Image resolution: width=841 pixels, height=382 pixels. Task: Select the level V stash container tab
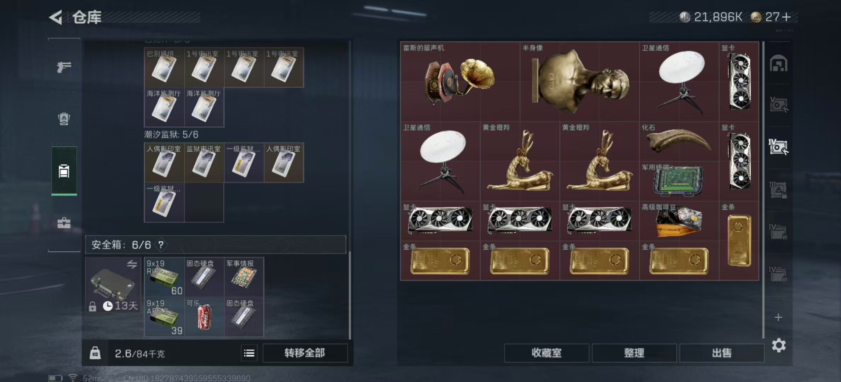(778, 105)
